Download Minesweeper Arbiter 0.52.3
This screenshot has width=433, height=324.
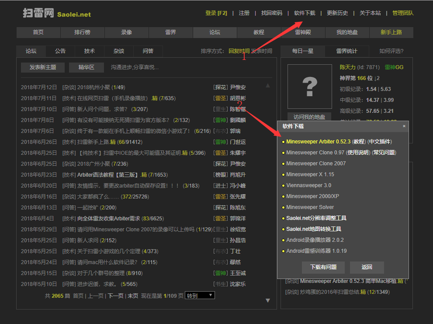[318, 142]
